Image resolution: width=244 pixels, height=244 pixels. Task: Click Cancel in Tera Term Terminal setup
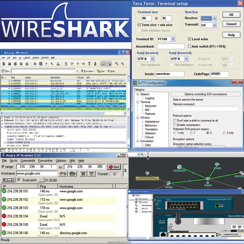pyautogui.click(x=231, y=24)
